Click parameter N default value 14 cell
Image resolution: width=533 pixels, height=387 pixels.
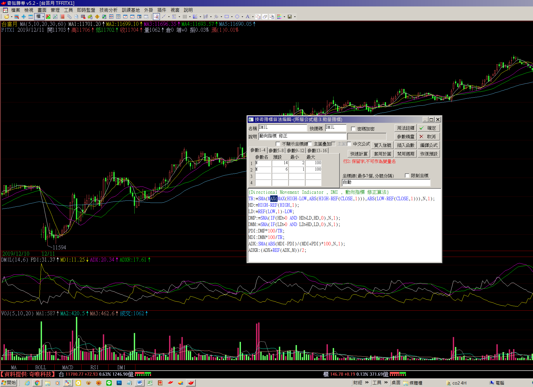pos(280,163)
